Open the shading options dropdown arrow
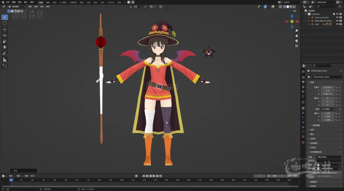This screenshot has width=344, height=191. tap(298, 7)
